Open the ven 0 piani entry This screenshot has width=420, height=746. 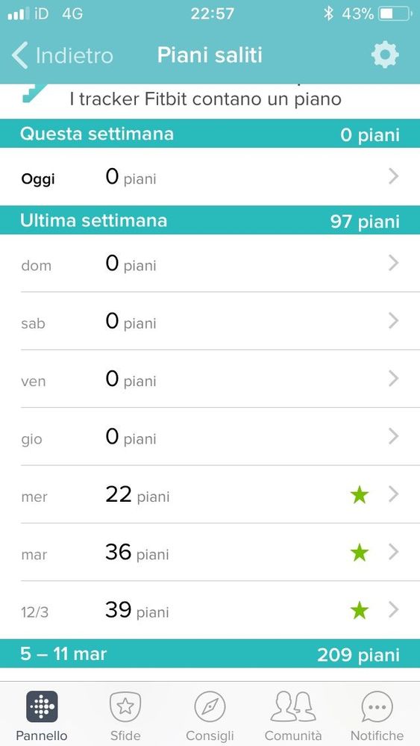coord(210,379)
